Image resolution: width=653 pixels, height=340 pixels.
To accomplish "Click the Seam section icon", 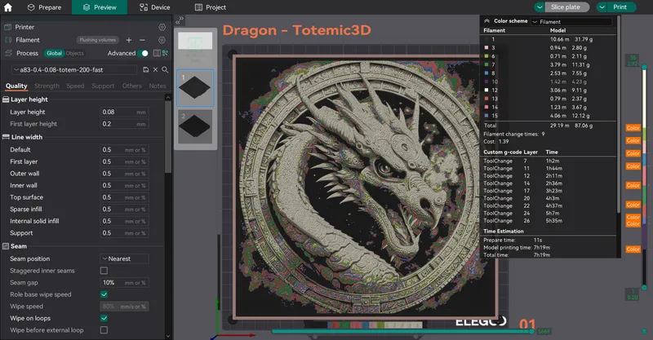I will [x=6, y=246].
